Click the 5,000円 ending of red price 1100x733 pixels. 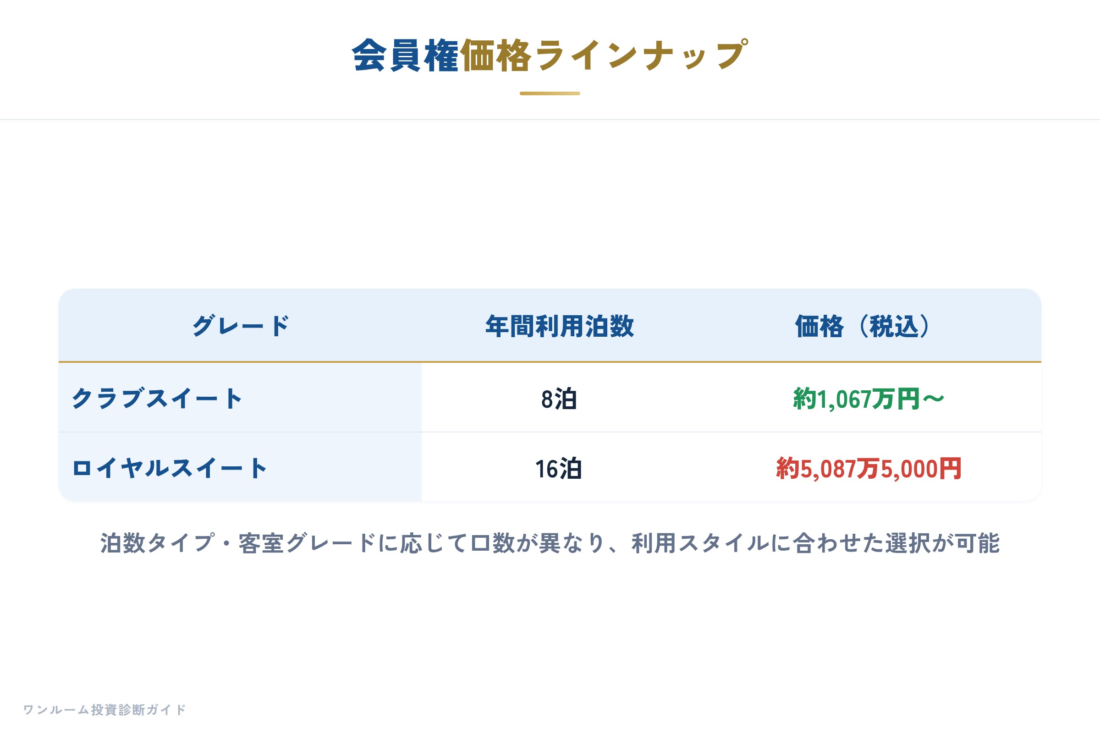(x=921, y=469)
